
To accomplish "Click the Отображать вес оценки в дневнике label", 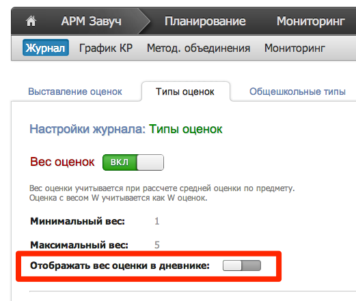I will (120, 266).
